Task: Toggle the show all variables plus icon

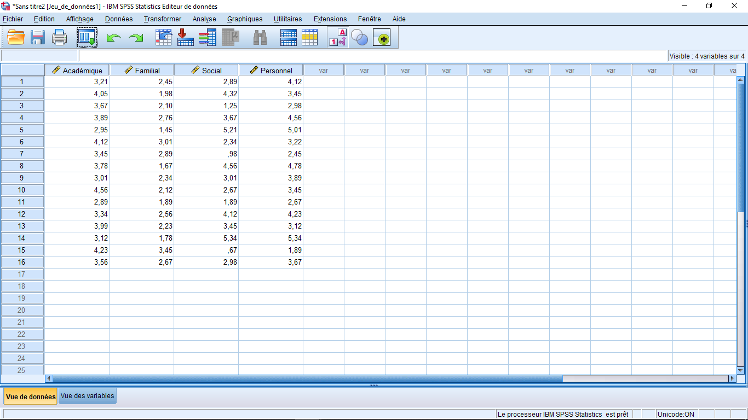Action: point(382,38)
